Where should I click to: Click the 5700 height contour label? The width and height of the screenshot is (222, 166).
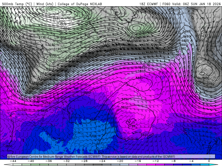pos(148,58)
